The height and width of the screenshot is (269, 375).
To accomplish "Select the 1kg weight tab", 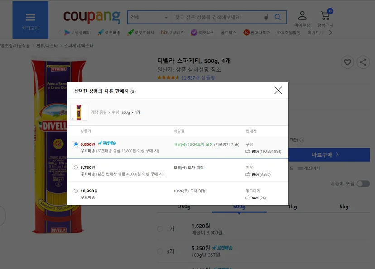I will (293, 207).
